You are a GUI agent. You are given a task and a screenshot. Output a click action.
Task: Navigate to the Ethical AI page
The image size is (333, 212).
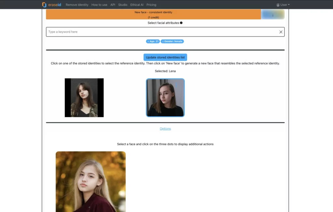(137, 5)
